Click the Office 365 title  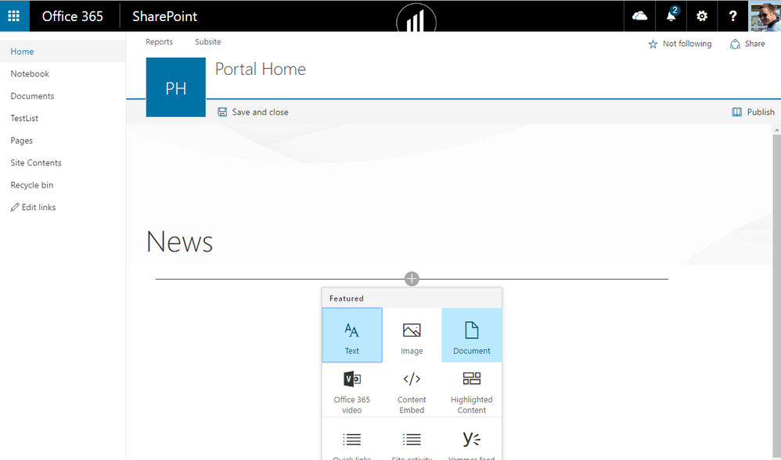73,16
